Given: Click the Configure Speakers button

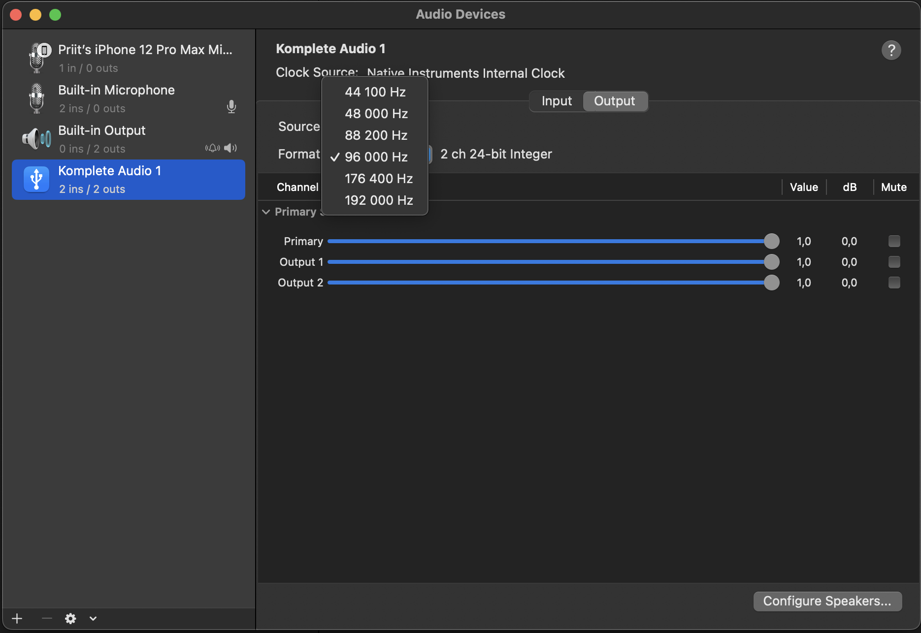Looking at the screenshot, I should click(x=827, y=601).
